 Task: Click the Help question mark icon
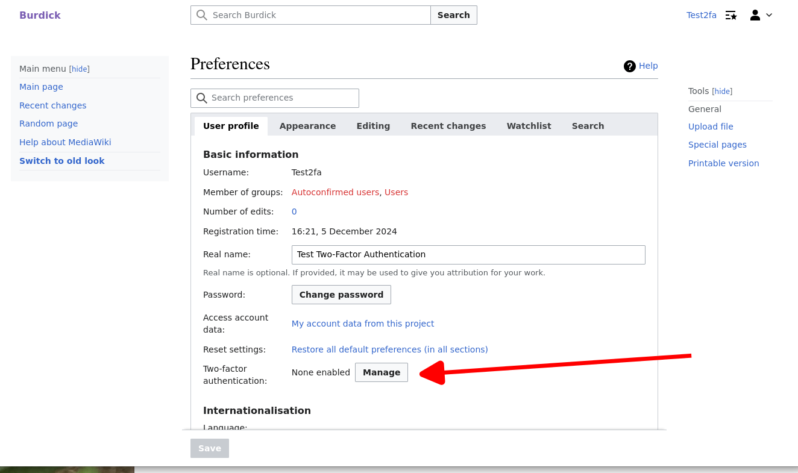(630, 66)
